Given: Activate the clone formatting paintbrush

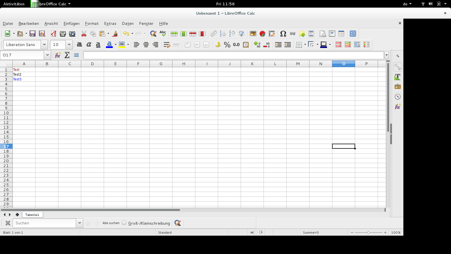Looking at the screenshot, I should point(115,34).
